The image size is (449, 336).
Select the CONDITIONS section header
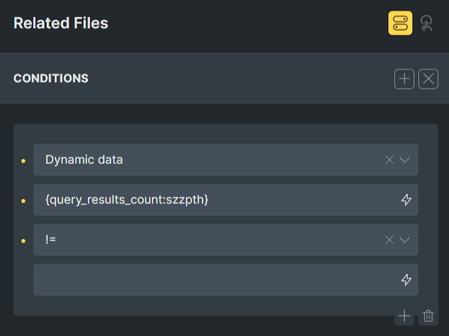(x=51, y=79)
